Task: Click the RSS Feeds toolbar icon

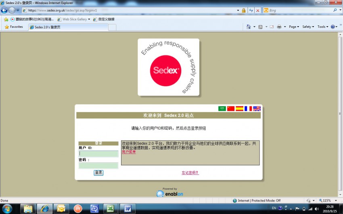Action: 260,27
